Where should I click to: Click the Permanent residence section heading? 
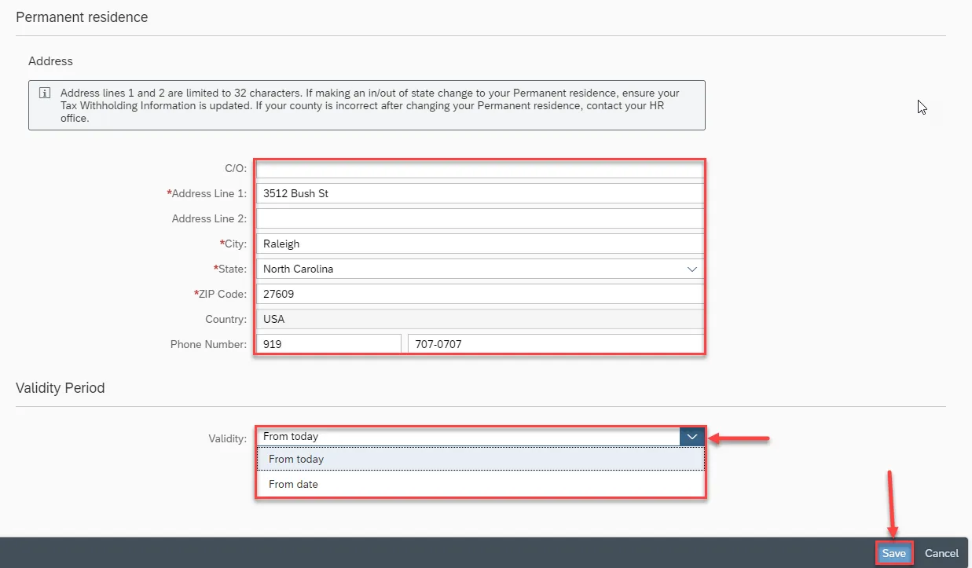pos(82,16)
